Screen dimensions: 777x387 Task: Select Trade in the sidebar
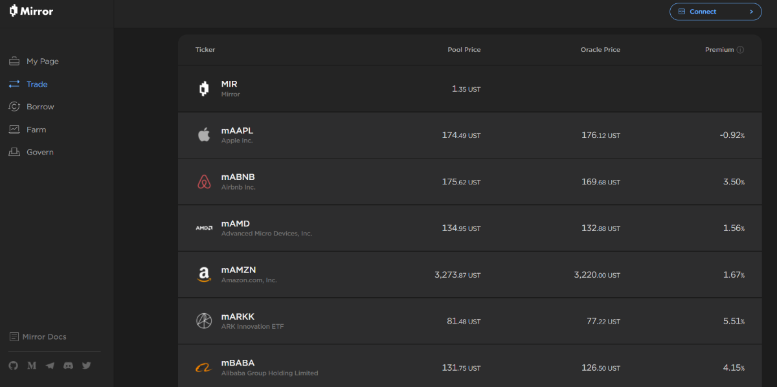37,84
